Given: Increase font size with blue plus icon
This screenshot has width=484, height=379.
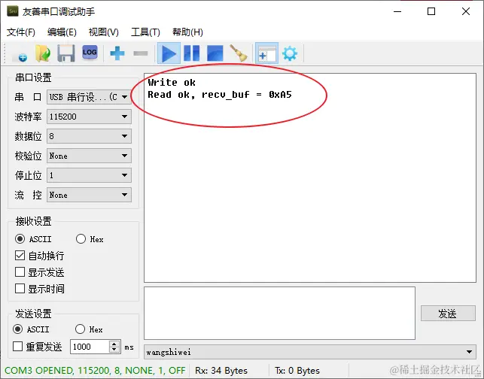Looking at the screenshot, I should pos(117,53).
